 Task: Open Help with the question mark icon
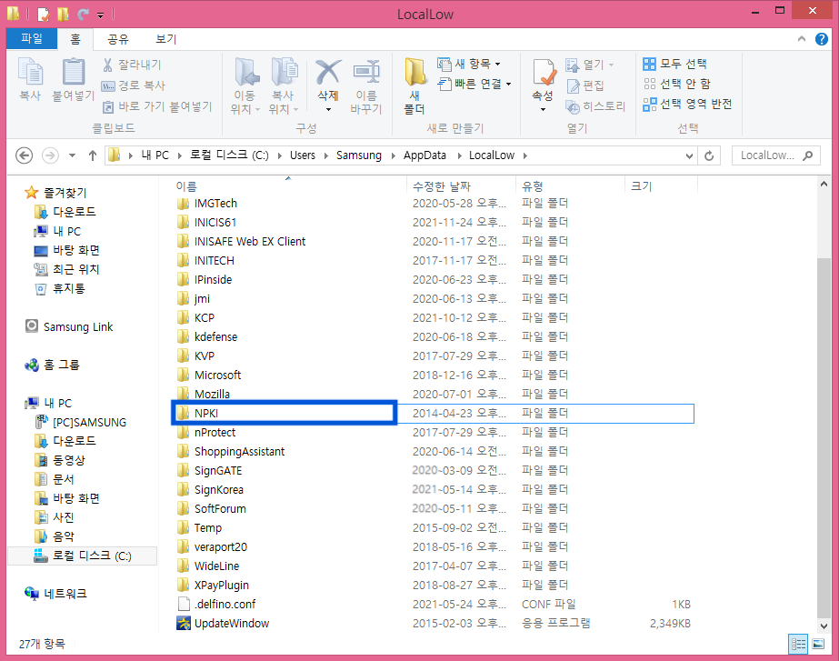[822, 38]
